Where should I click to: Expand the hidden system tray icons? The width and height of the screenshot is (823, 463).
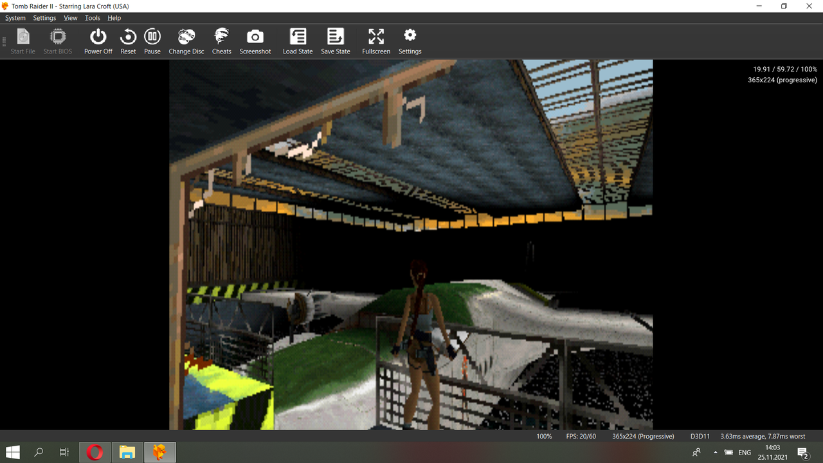(x=716, y=453)
